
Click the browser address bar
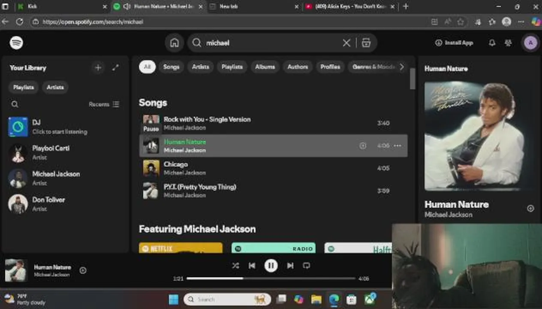click(232, 21)
